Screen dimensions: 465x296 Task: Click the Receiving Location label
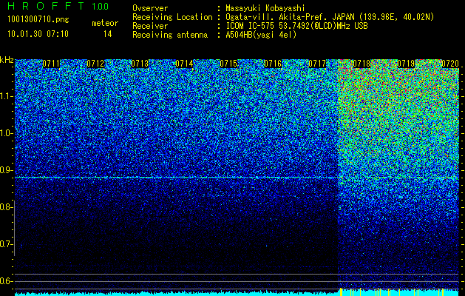click(172, 18)
